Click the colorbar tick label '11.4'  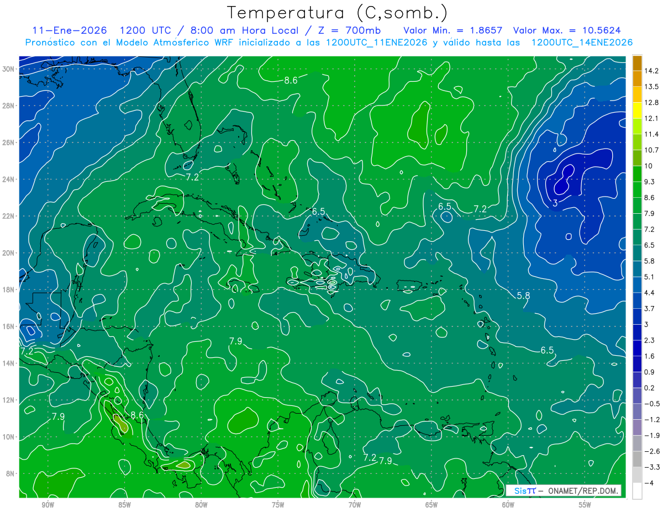pos(652,134)
